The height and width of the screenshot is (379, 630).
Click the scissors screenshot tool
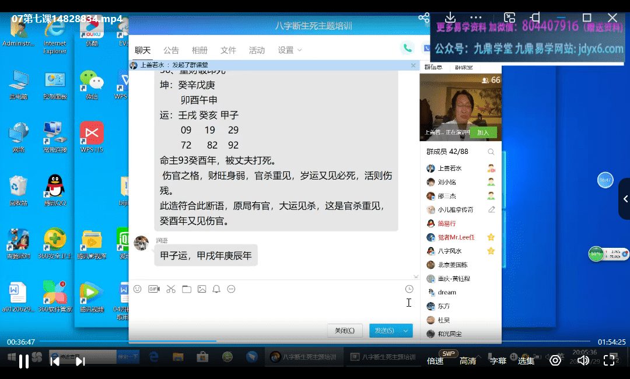170,289
